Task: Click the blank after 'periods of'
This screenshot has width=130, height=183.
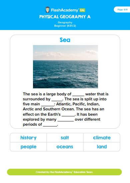Action: 50,125
